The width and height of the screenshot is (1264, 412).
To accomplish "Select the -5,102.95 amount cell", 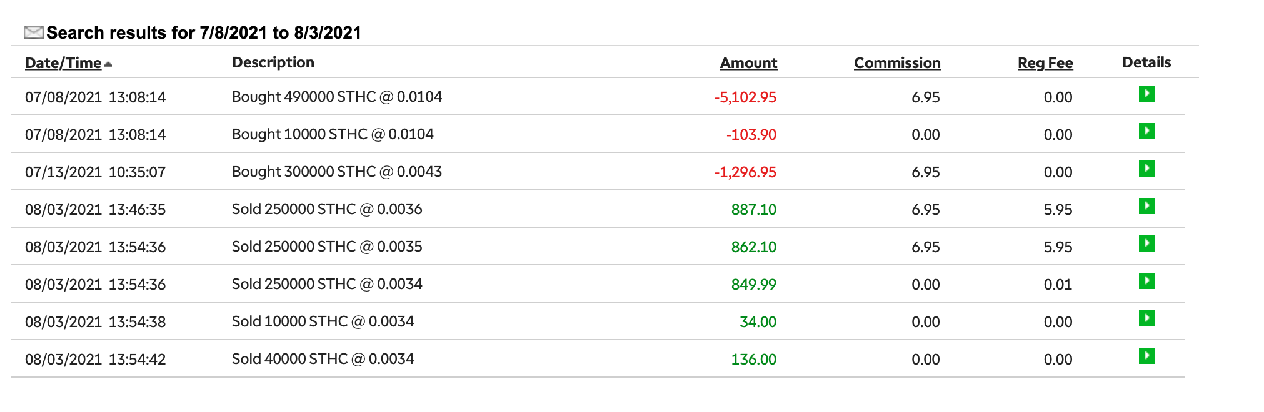I will (x=745, y=97).
